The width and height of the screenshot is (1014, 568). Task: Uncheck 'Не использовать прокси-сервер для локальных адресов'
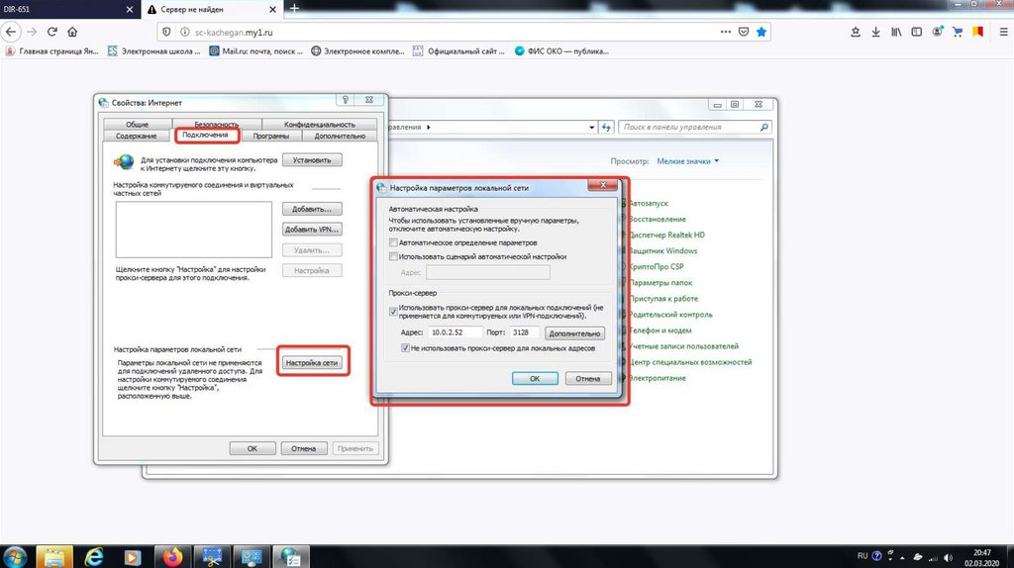coord(405,348)
